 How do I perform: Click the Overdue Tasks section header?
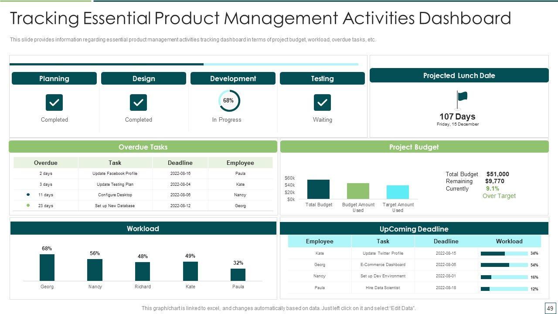pyautogui.click(x=143, y=147)
